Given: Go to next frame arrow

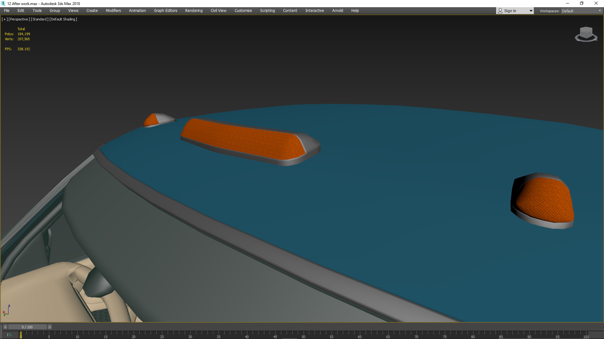Looking at the screenshot, I should point(49,327).
